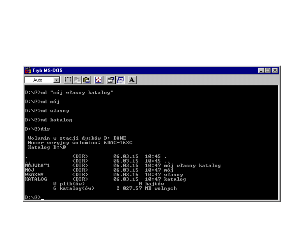Image resolution: width=303 pixels, height=227 pixels.
Task: Switch to full screen with arrows icon
Action: click(x=98, y=80)
